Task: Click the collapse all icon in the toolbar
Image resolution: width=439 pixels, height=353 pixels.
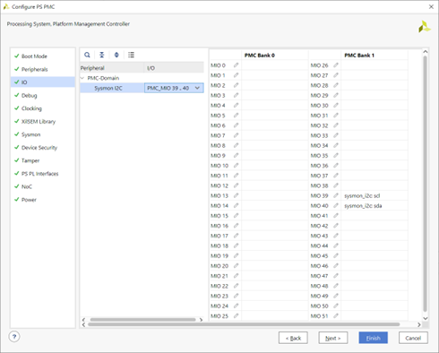Action: [x=102, y=55]
